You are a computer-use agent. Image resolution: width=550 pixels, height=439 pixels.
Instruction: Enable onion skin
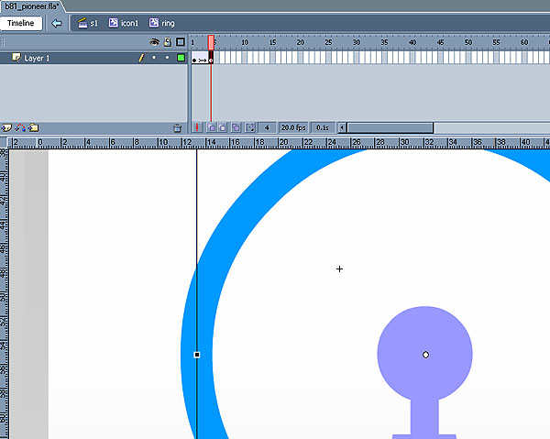(x=212, y=127)
